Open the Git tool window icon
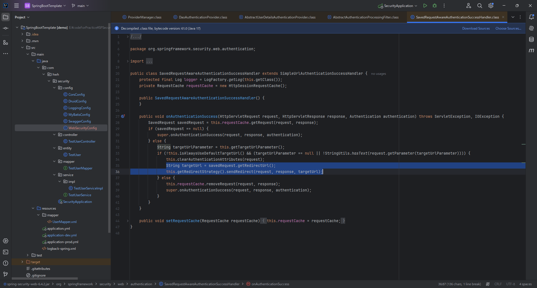The width and height of the screenshot is (537, 288). tap(6, 274)
